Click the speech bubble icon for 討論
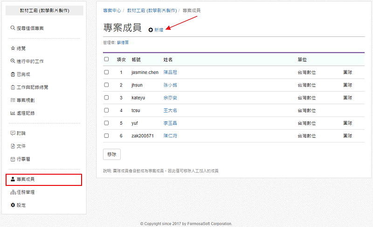The image size is (373, 227). pos(13,133)
